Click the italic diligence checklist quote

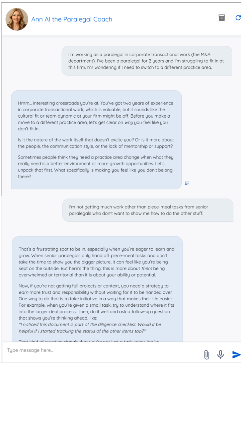(x=90, y=327)
